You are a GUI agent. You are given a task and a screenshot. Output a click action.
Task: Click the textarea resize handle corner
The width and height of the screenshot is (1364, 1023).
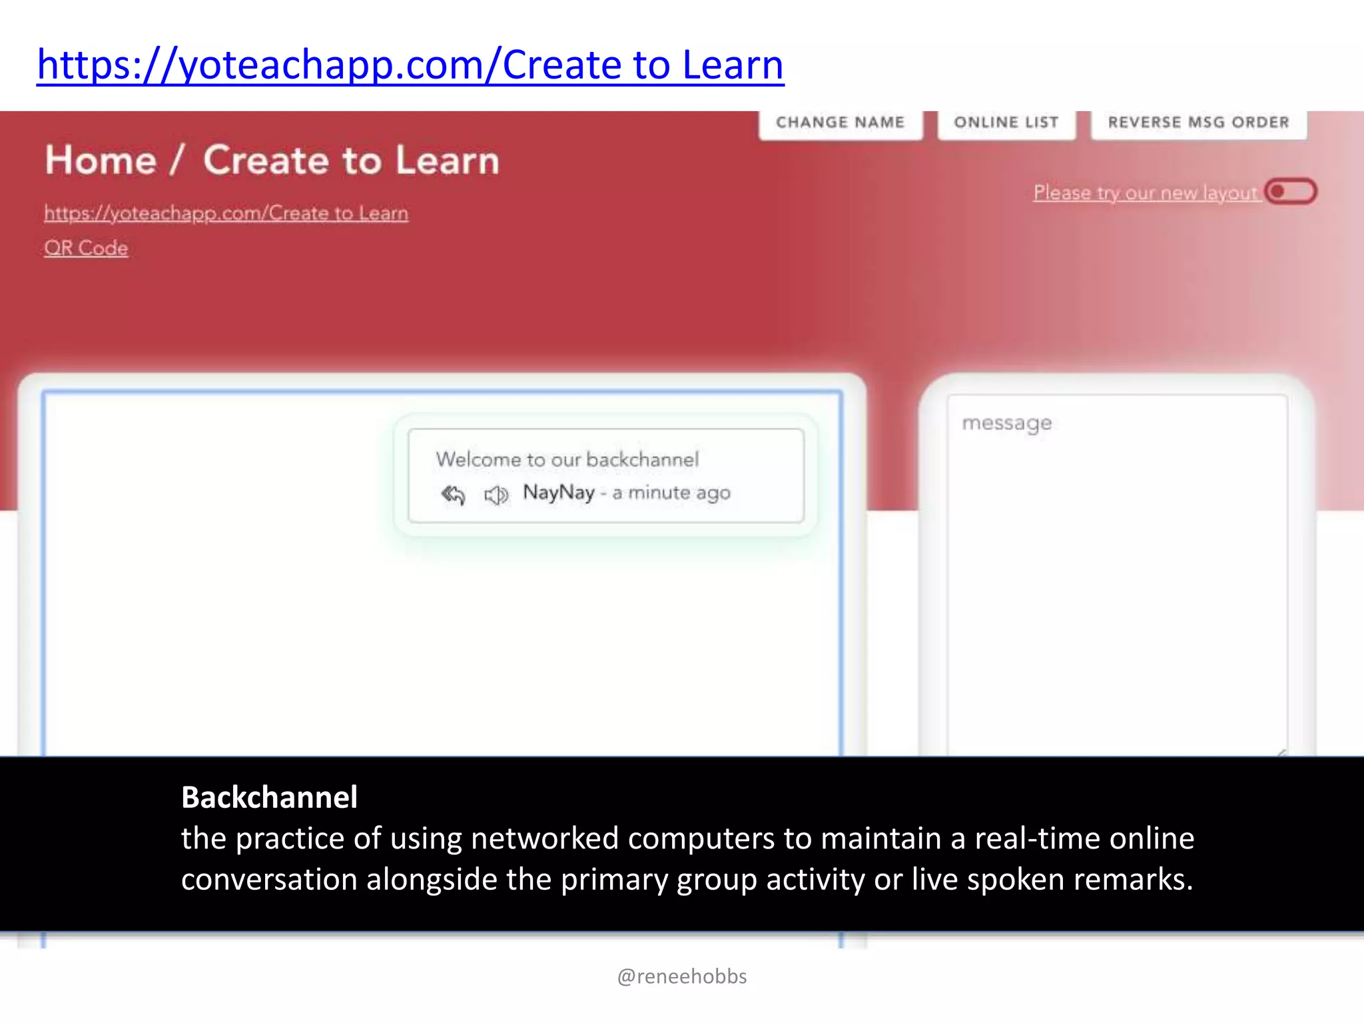tap(1280, 751)
